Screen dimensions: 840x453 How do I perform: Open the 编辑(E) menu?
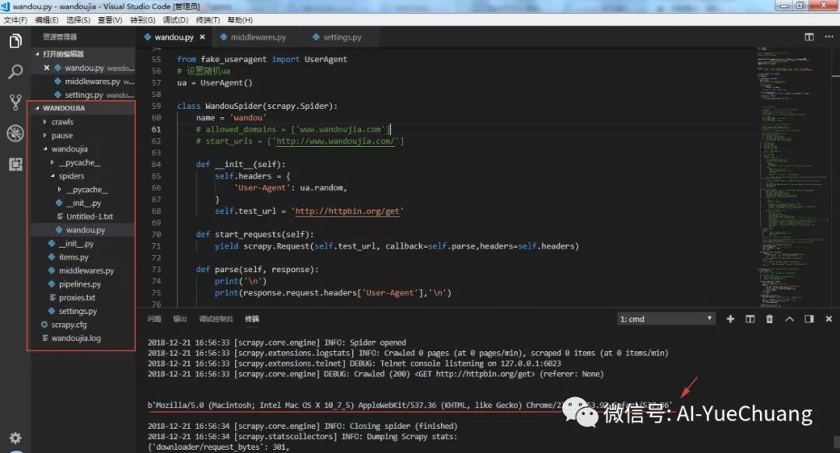[47, 19]
